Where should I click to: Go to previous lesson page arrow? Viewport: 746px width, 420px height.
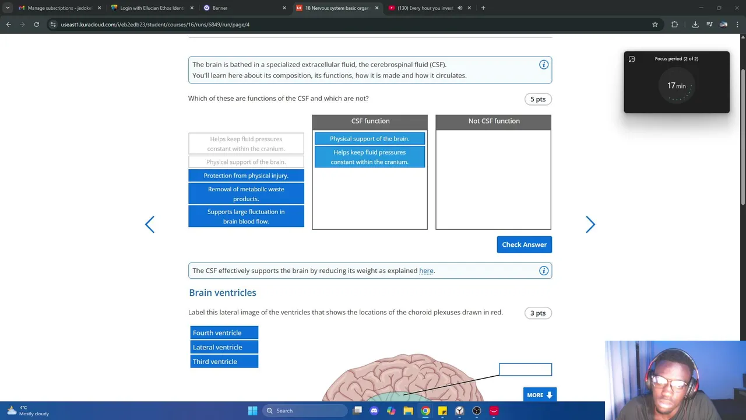point(150,225)
